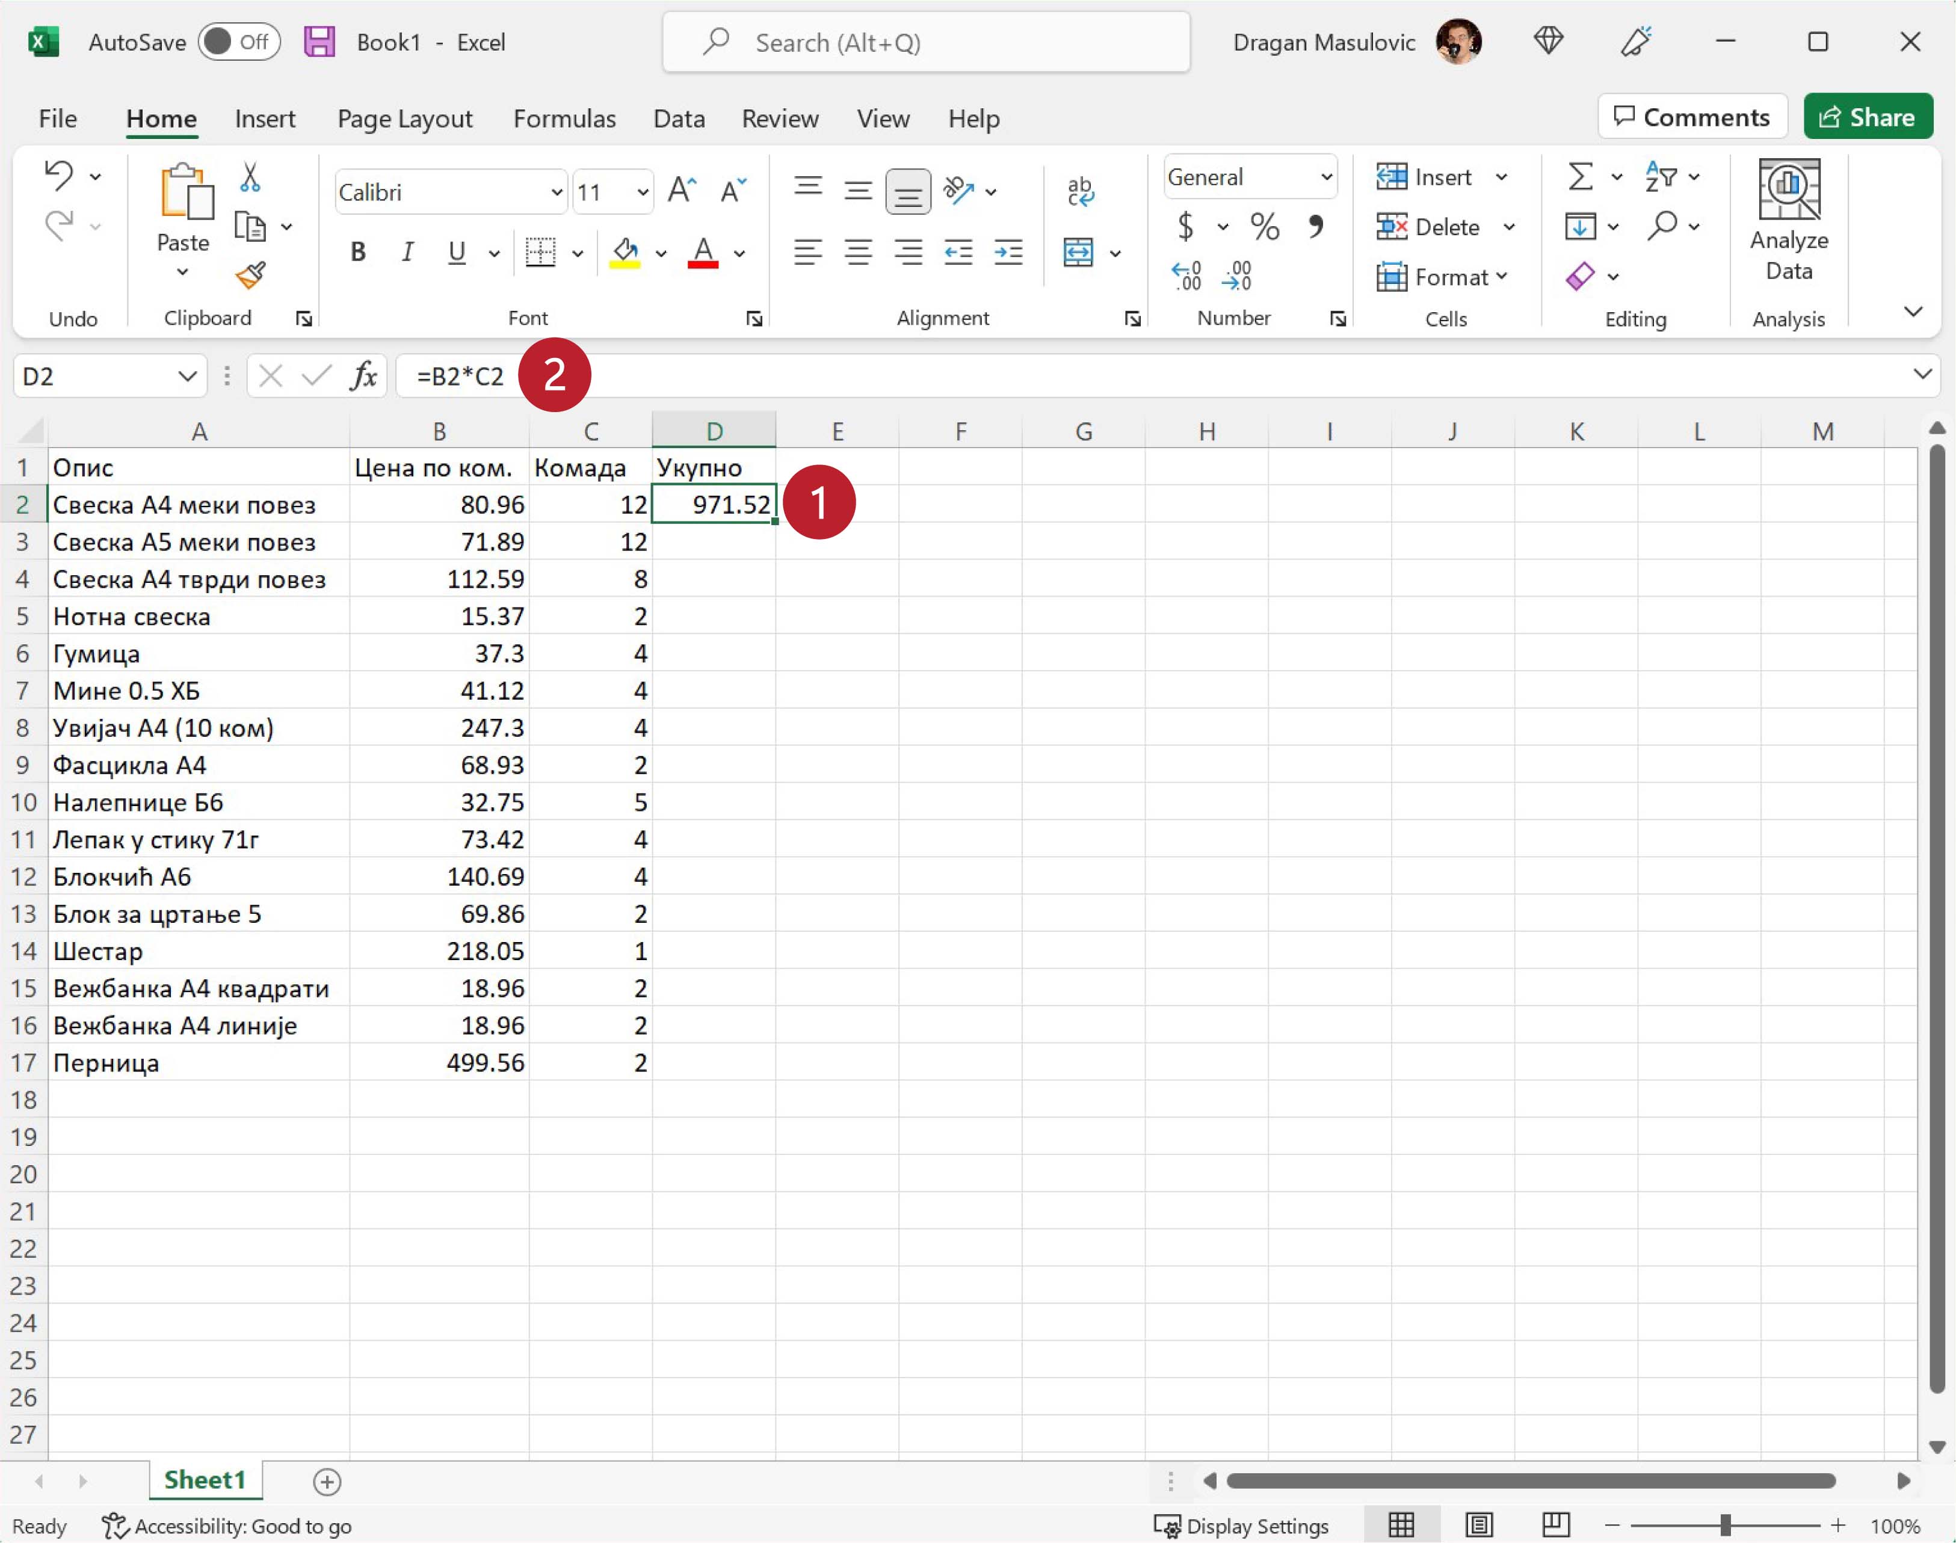Expand the General number format dropdown

tap(1325, 177)
